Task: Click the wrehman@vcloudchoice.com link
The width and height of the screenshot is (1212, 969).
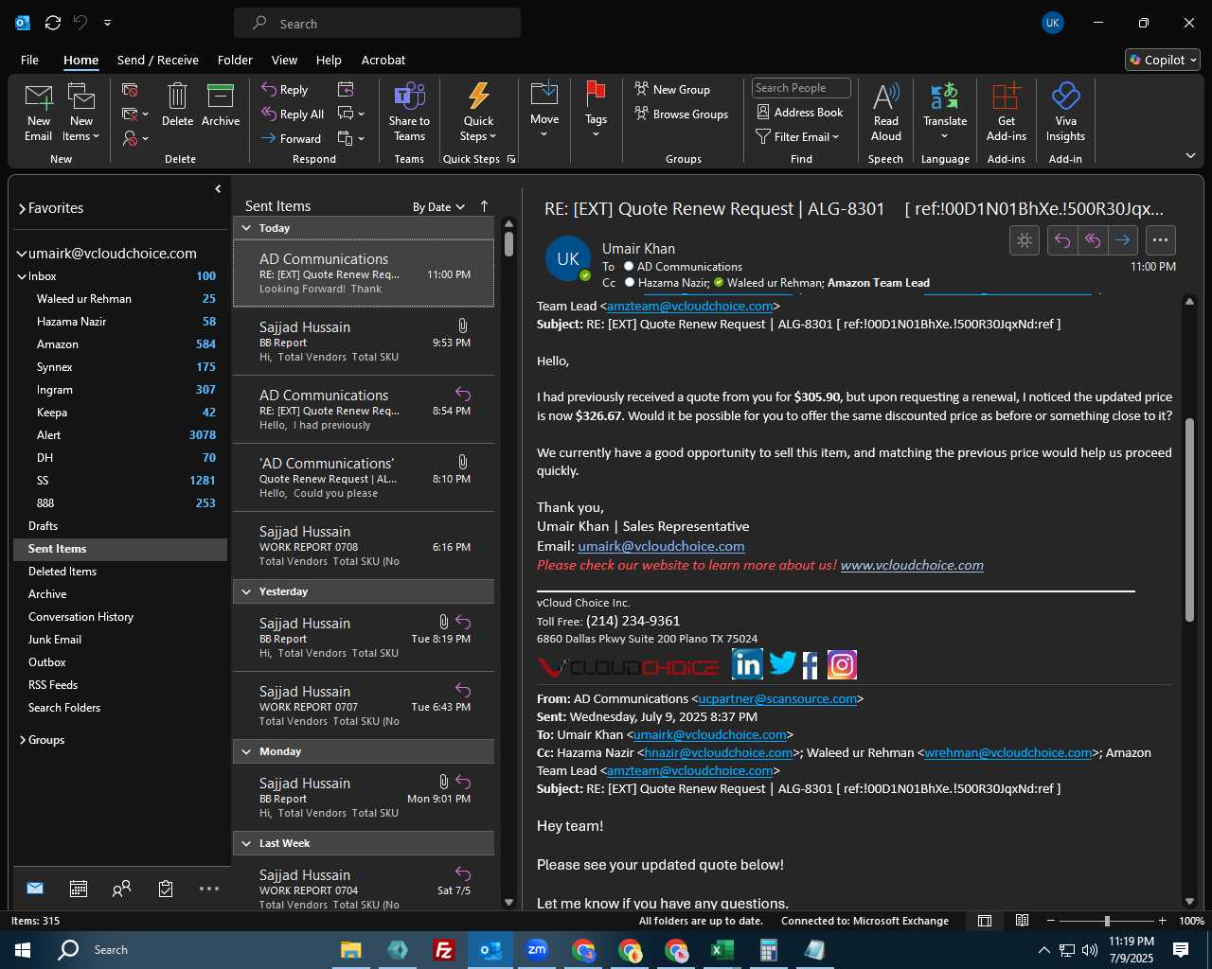Action: (1008, 752)
